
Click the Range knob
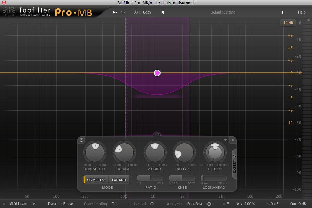pos(124,153)
